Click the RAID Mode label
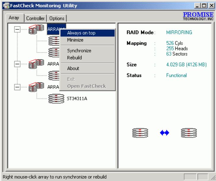This screenshot has height=181, width=216. 140,33
